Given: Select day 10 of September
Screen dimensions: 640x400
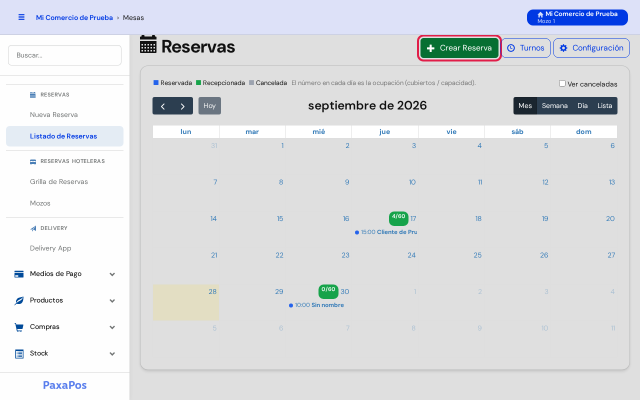Looking at the screenshot, I should tap(412, 182).
